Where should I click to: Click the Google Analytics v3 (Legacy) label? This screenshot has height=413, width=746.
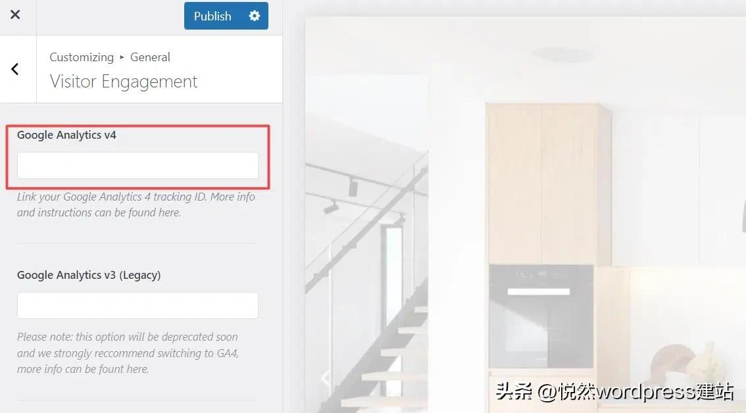click(89, 275)
